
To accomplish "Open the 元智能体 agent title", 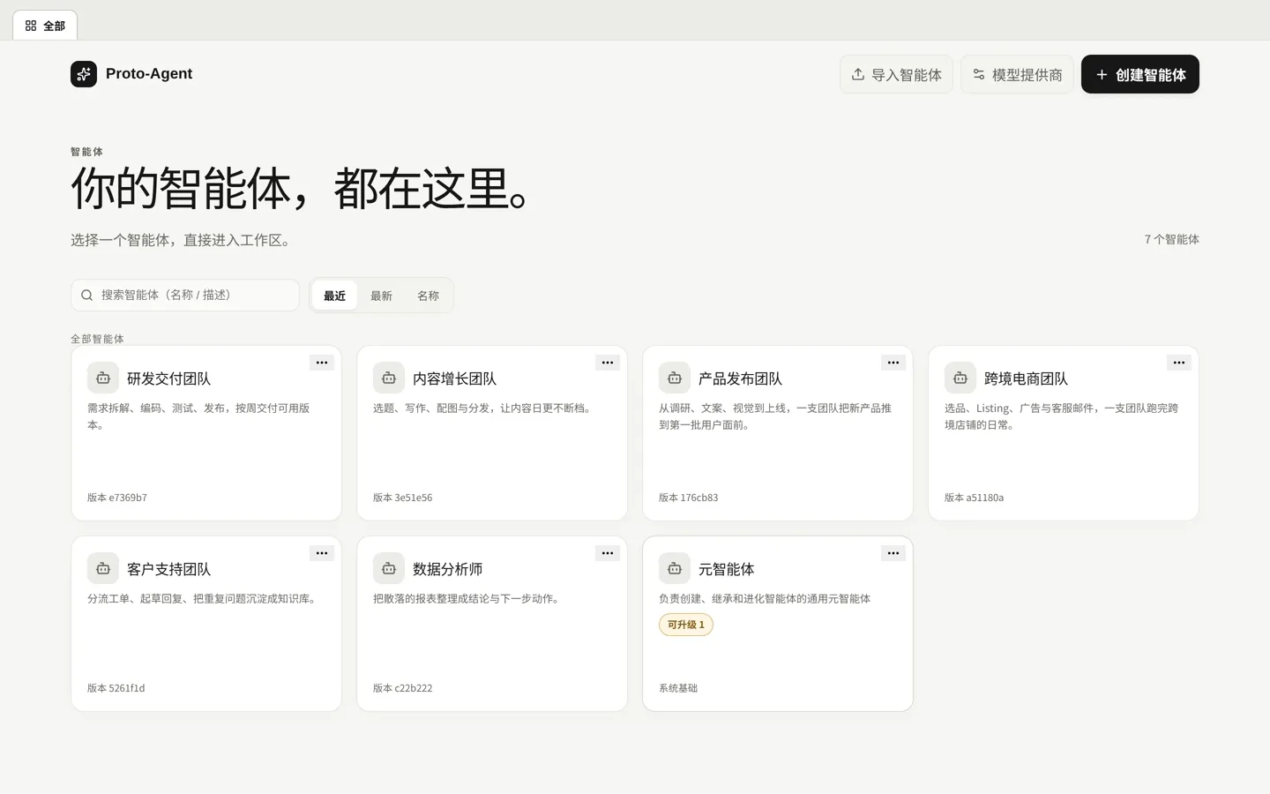I will [x=726, y=569].
